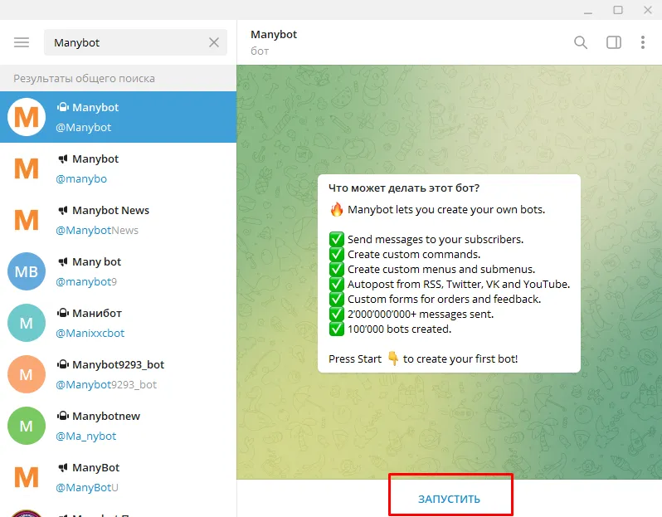Click 'Send messages to your subscribers.' text
The width and height of the screenshot is (662, 517).
point(436,240)
